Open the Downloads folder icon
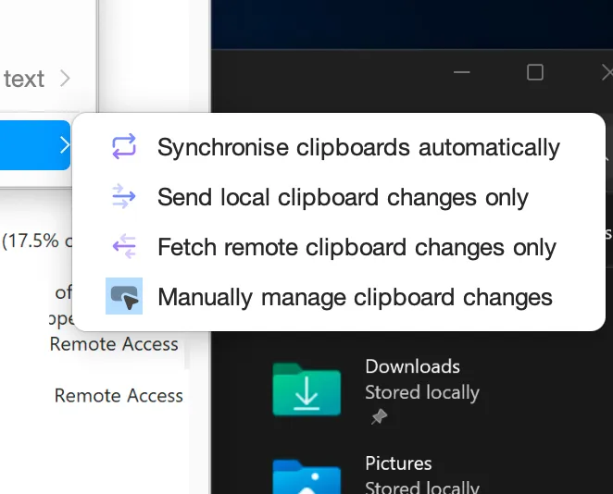This screenshot has height=494, width=613. (x=306, y=389)
